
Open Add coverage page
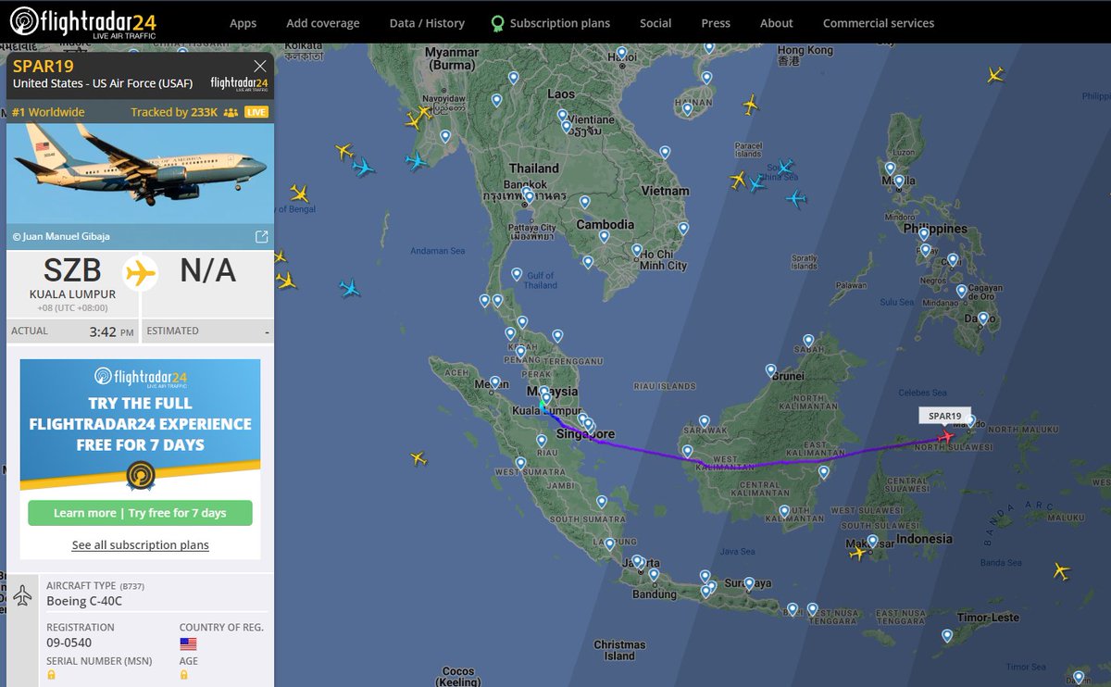tap(322, 23)
